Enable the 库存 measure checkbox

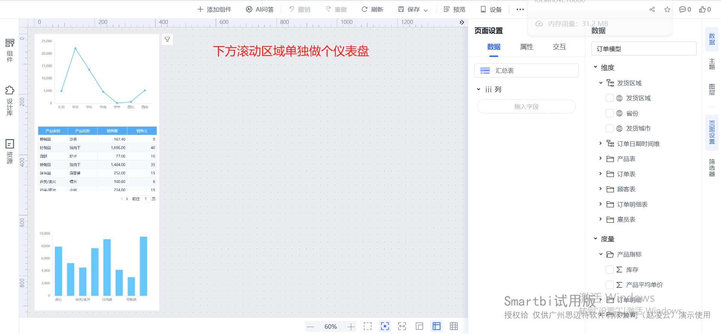point(609,270)
